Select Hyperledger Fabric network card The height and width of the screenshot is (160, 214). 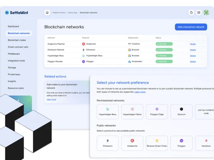132,112
